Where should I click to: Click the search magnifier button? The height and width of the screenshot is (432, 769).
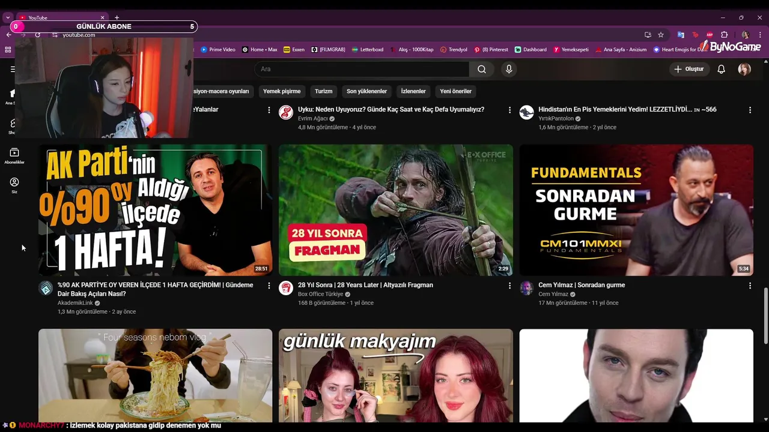[x=482, y=69]
